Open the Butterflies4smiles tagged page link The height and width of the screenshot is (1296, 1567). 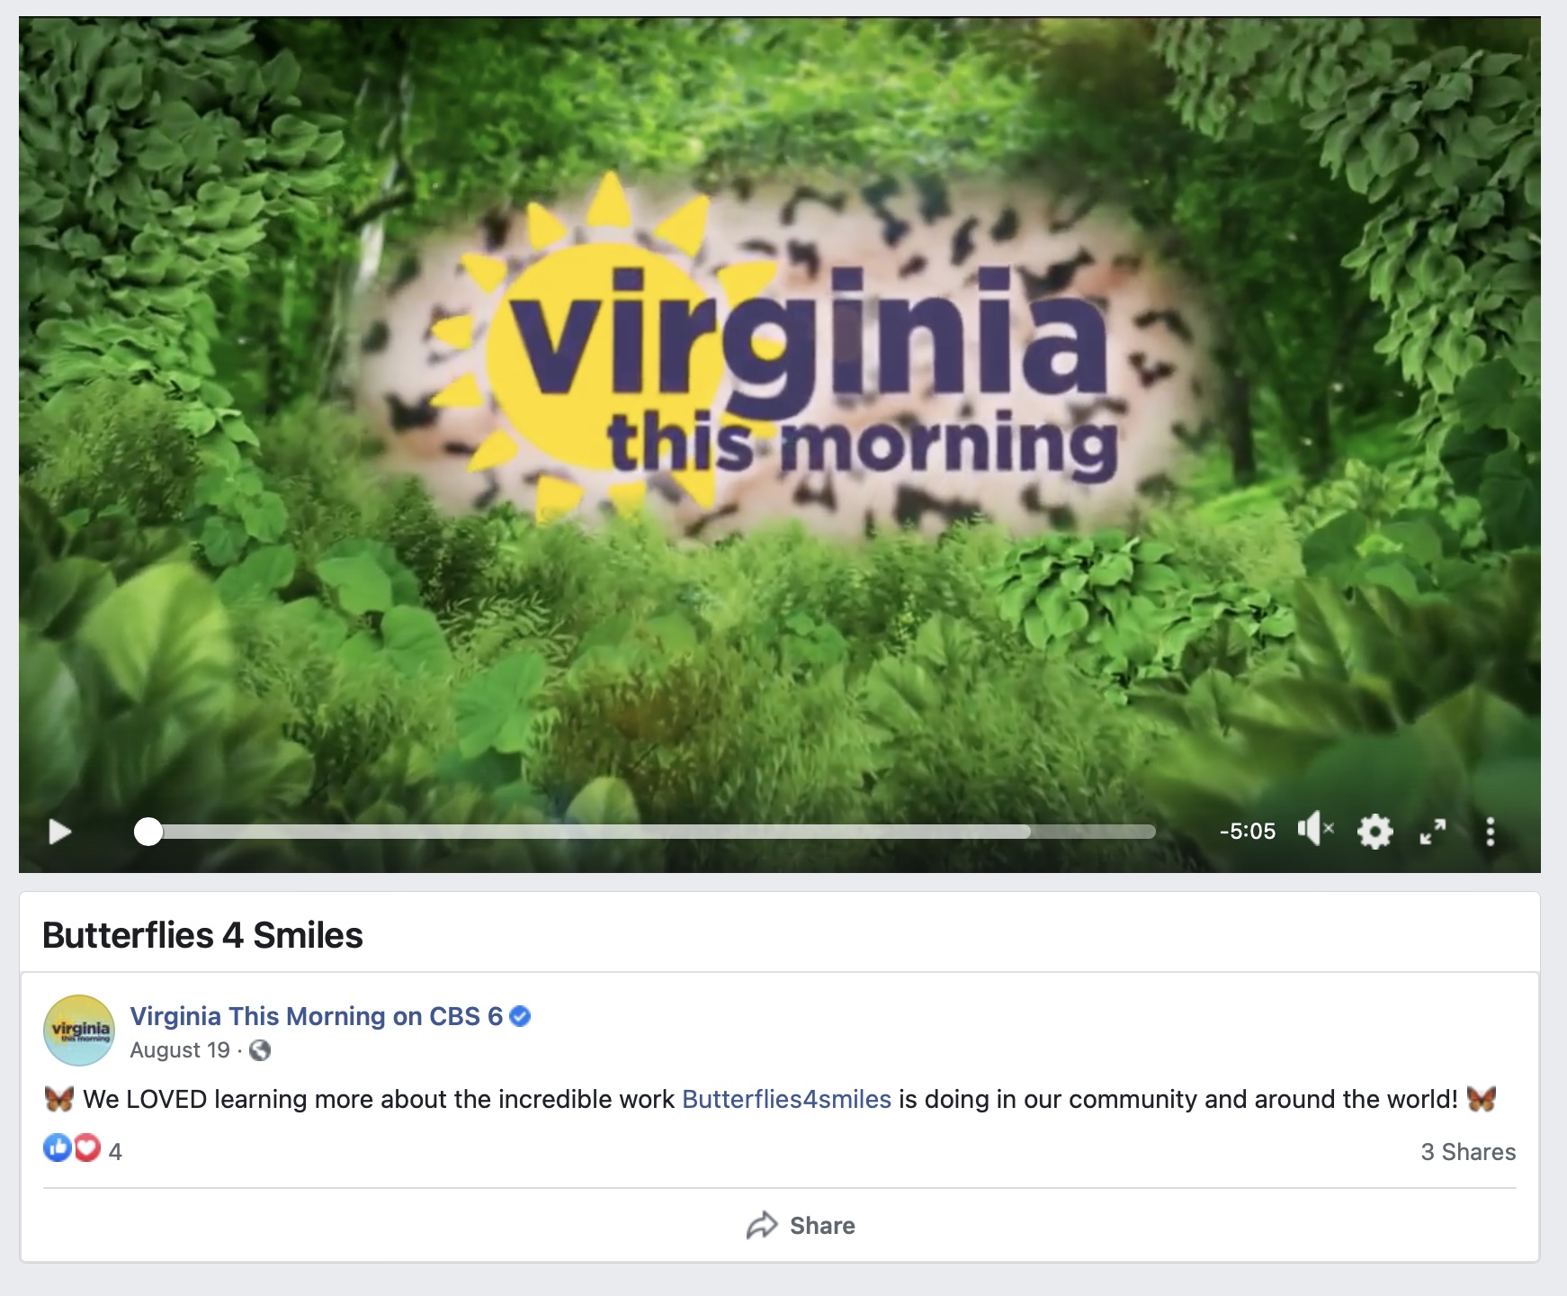tap(786, 1099)
